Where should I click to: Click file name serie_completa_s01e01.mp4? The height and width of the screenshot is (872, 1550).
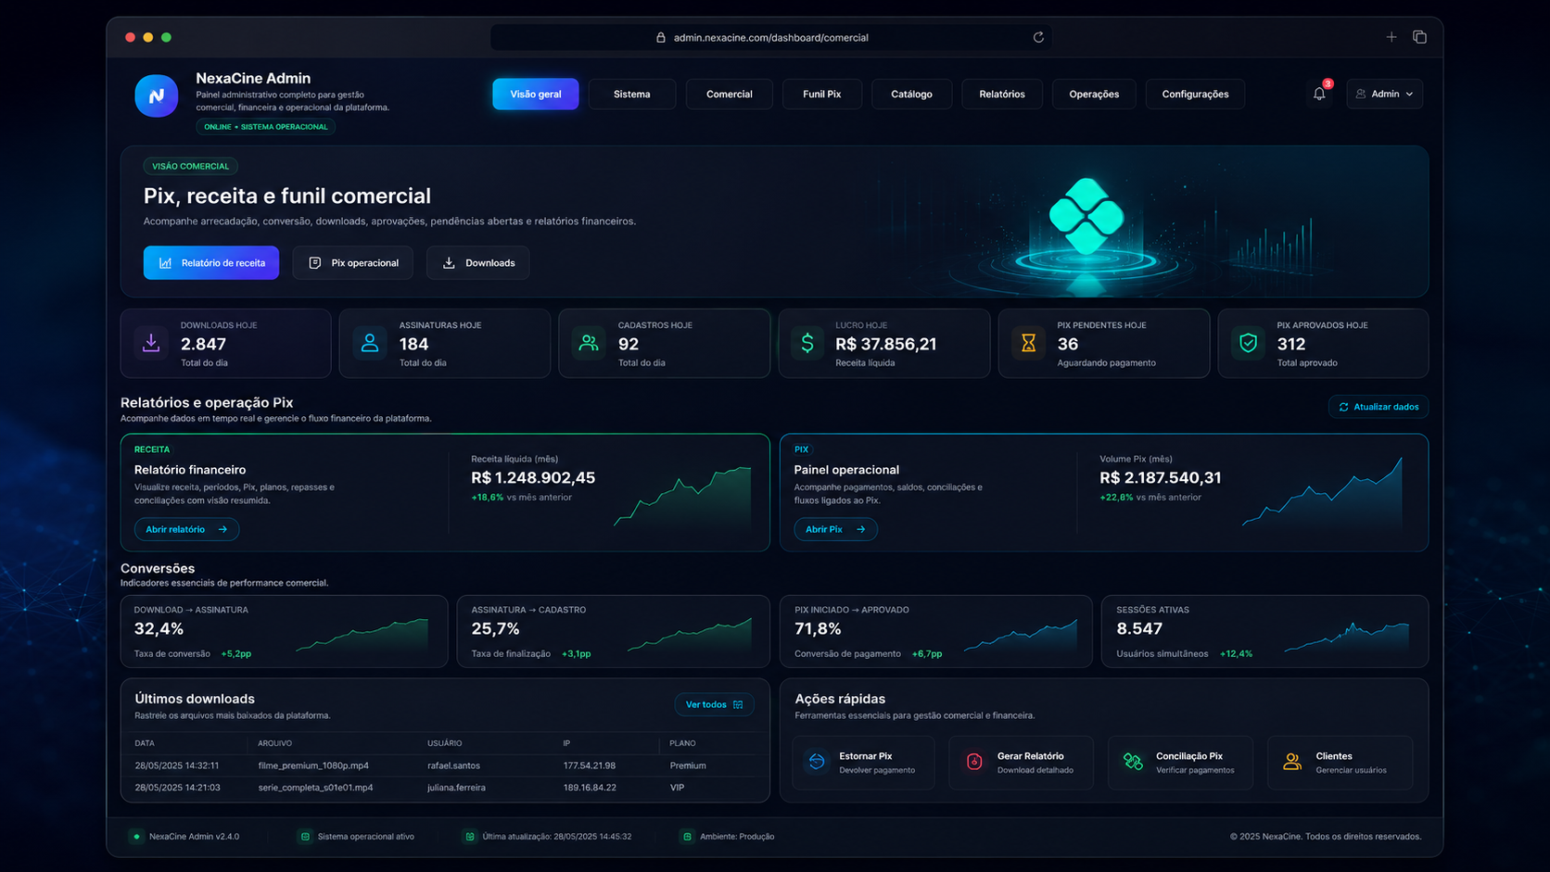[x=315, y=788]
